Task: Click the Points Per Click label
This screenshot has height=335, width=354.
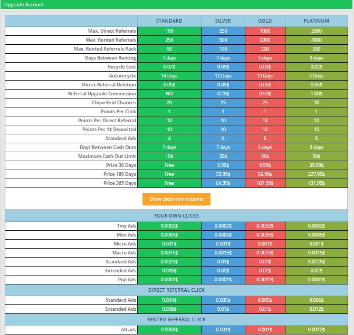Action: click(118, 112)
